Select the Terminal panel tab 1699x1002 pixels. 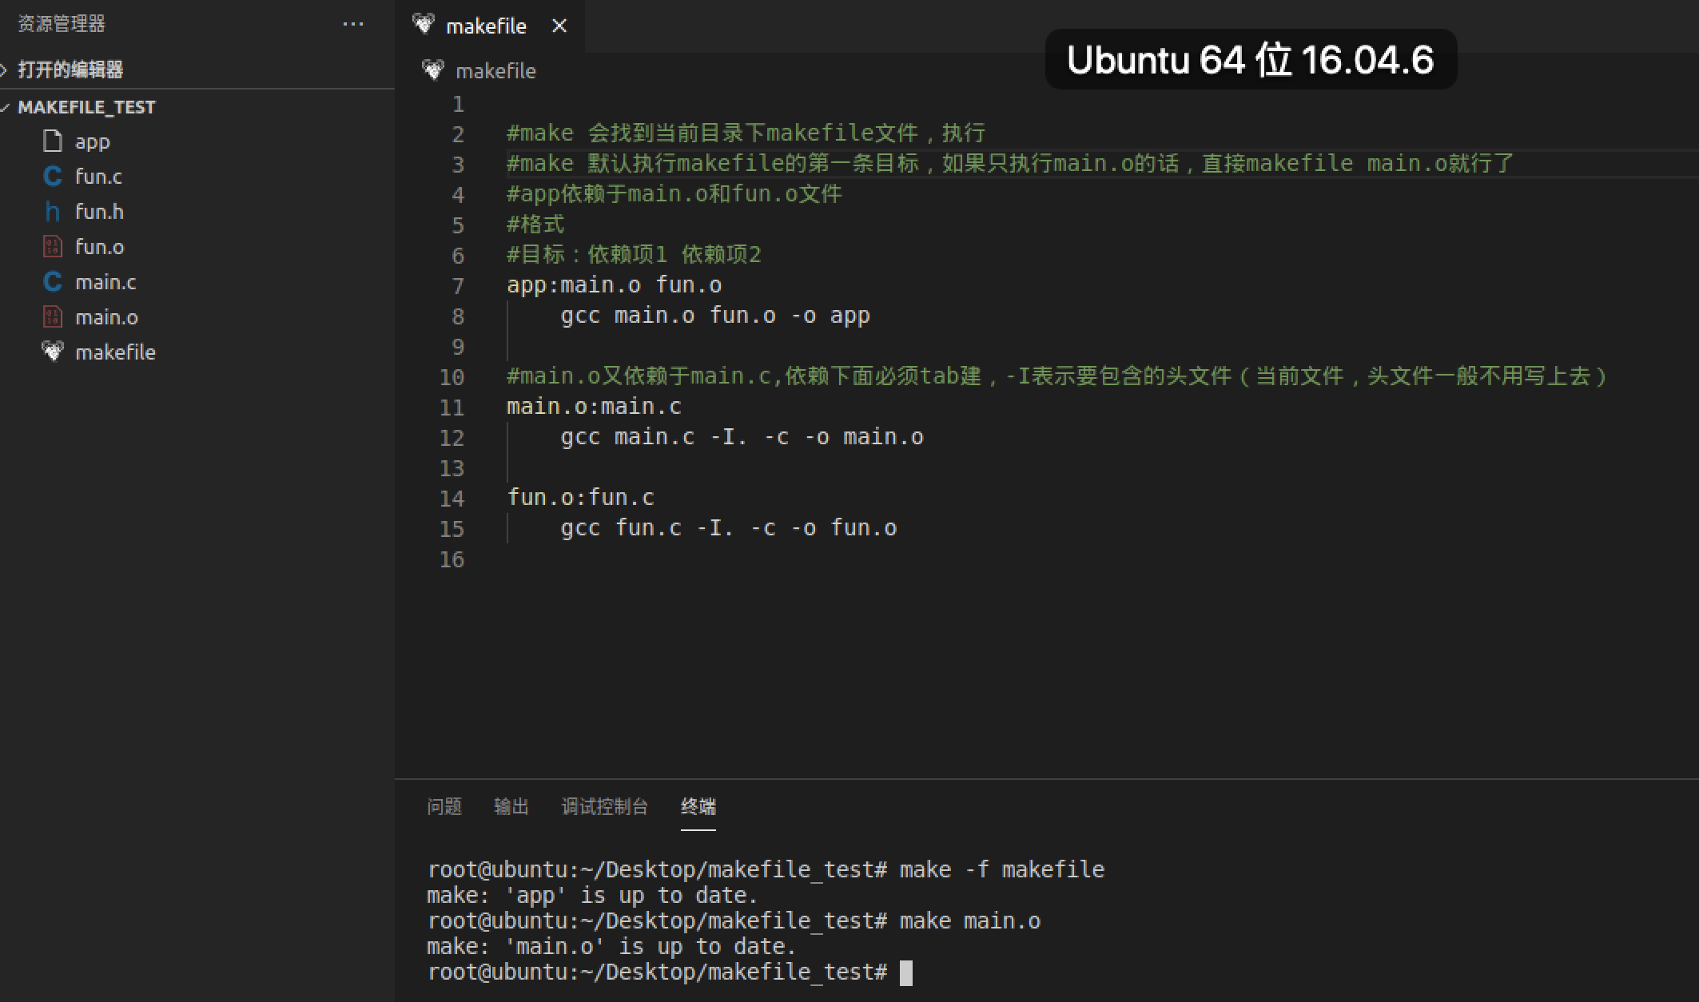698,807
